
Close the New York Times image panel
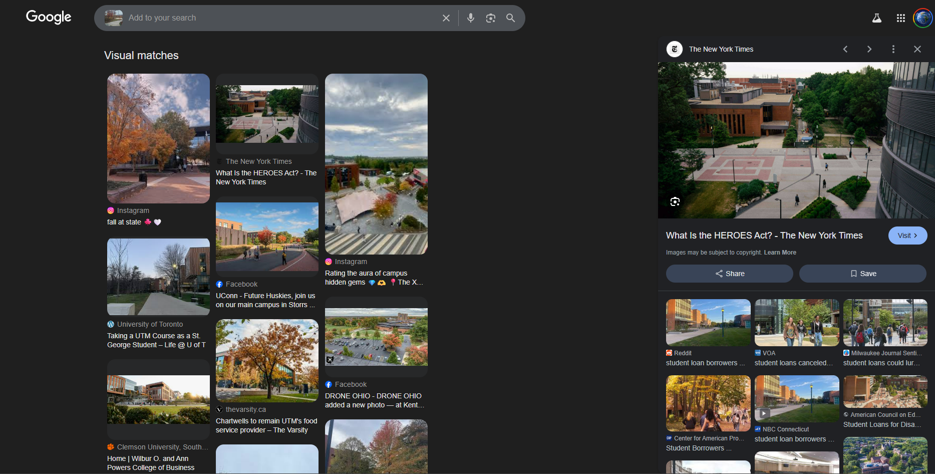917,49
